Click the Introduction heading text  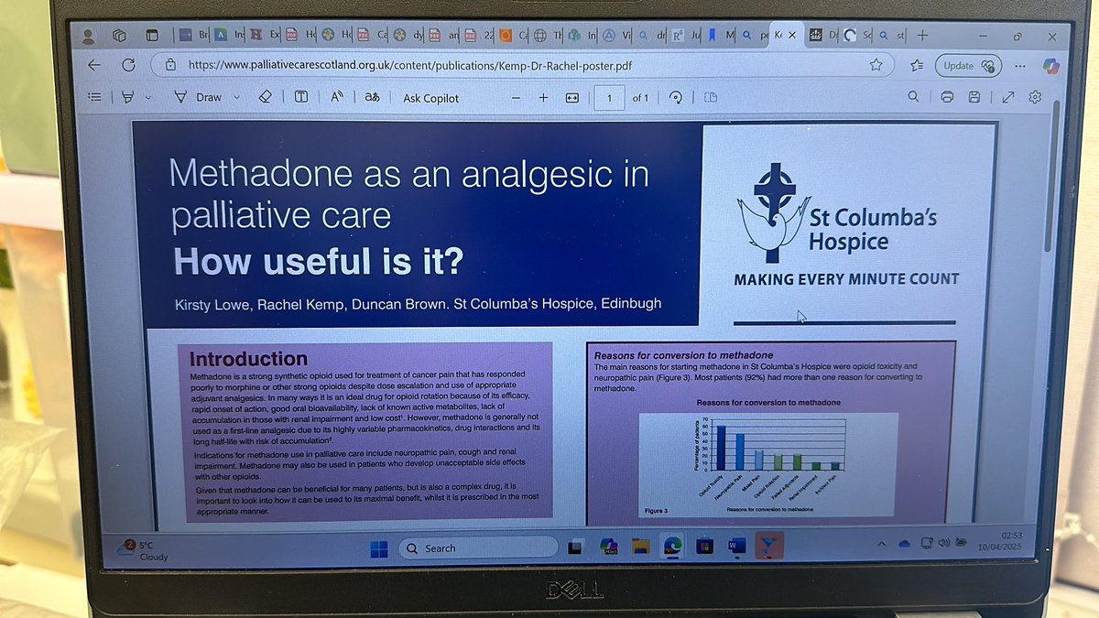tap(247, 359)
